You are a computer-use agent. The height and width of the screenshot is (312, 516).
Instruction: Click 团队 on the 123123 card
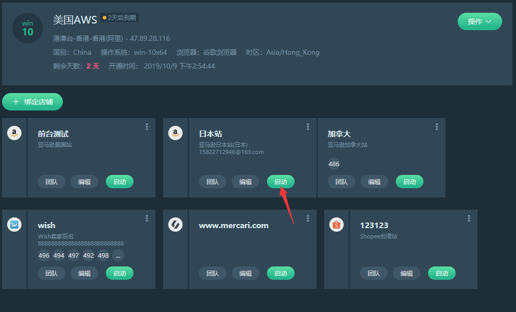click(373, 273)
